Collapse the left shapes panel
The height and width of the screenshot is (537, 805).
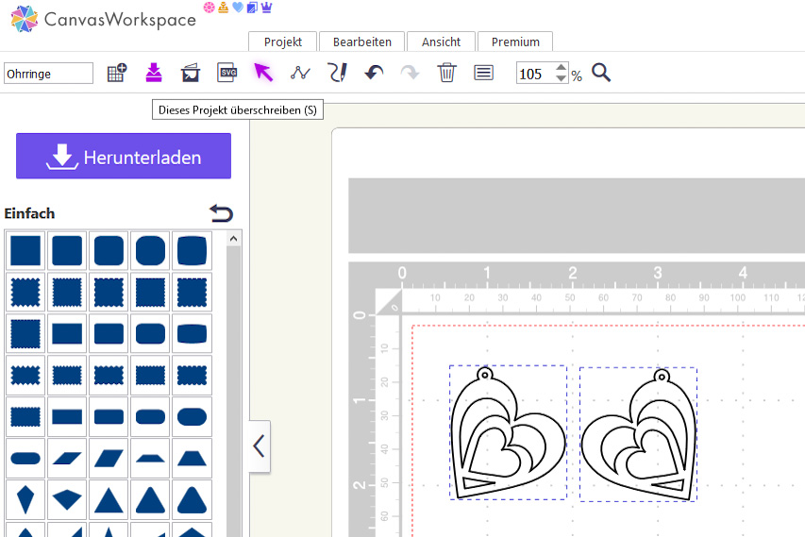pos(259,446)
